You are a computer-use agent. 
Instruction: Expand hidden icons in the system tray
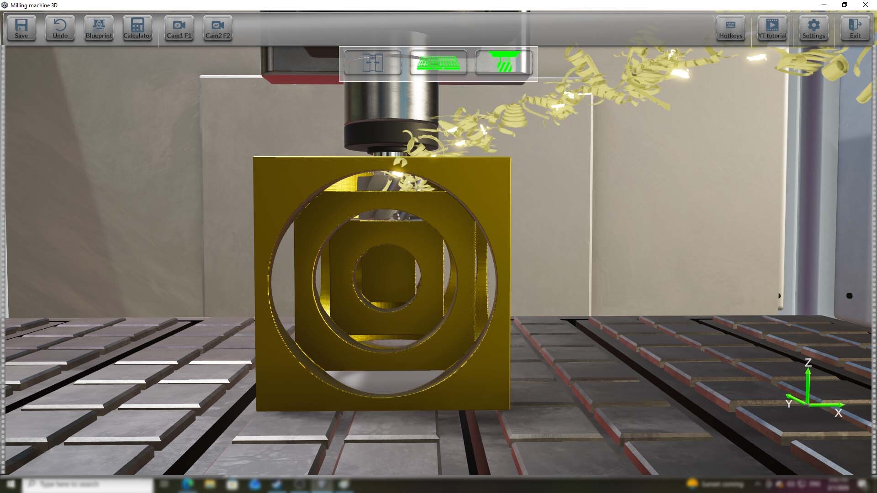pyautogui.click(x=757, y=484)
